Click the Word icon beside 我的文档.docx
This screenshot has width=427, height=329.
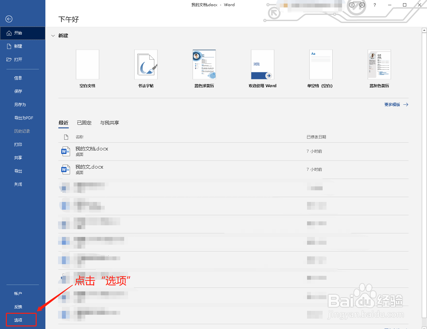point(65,151)
